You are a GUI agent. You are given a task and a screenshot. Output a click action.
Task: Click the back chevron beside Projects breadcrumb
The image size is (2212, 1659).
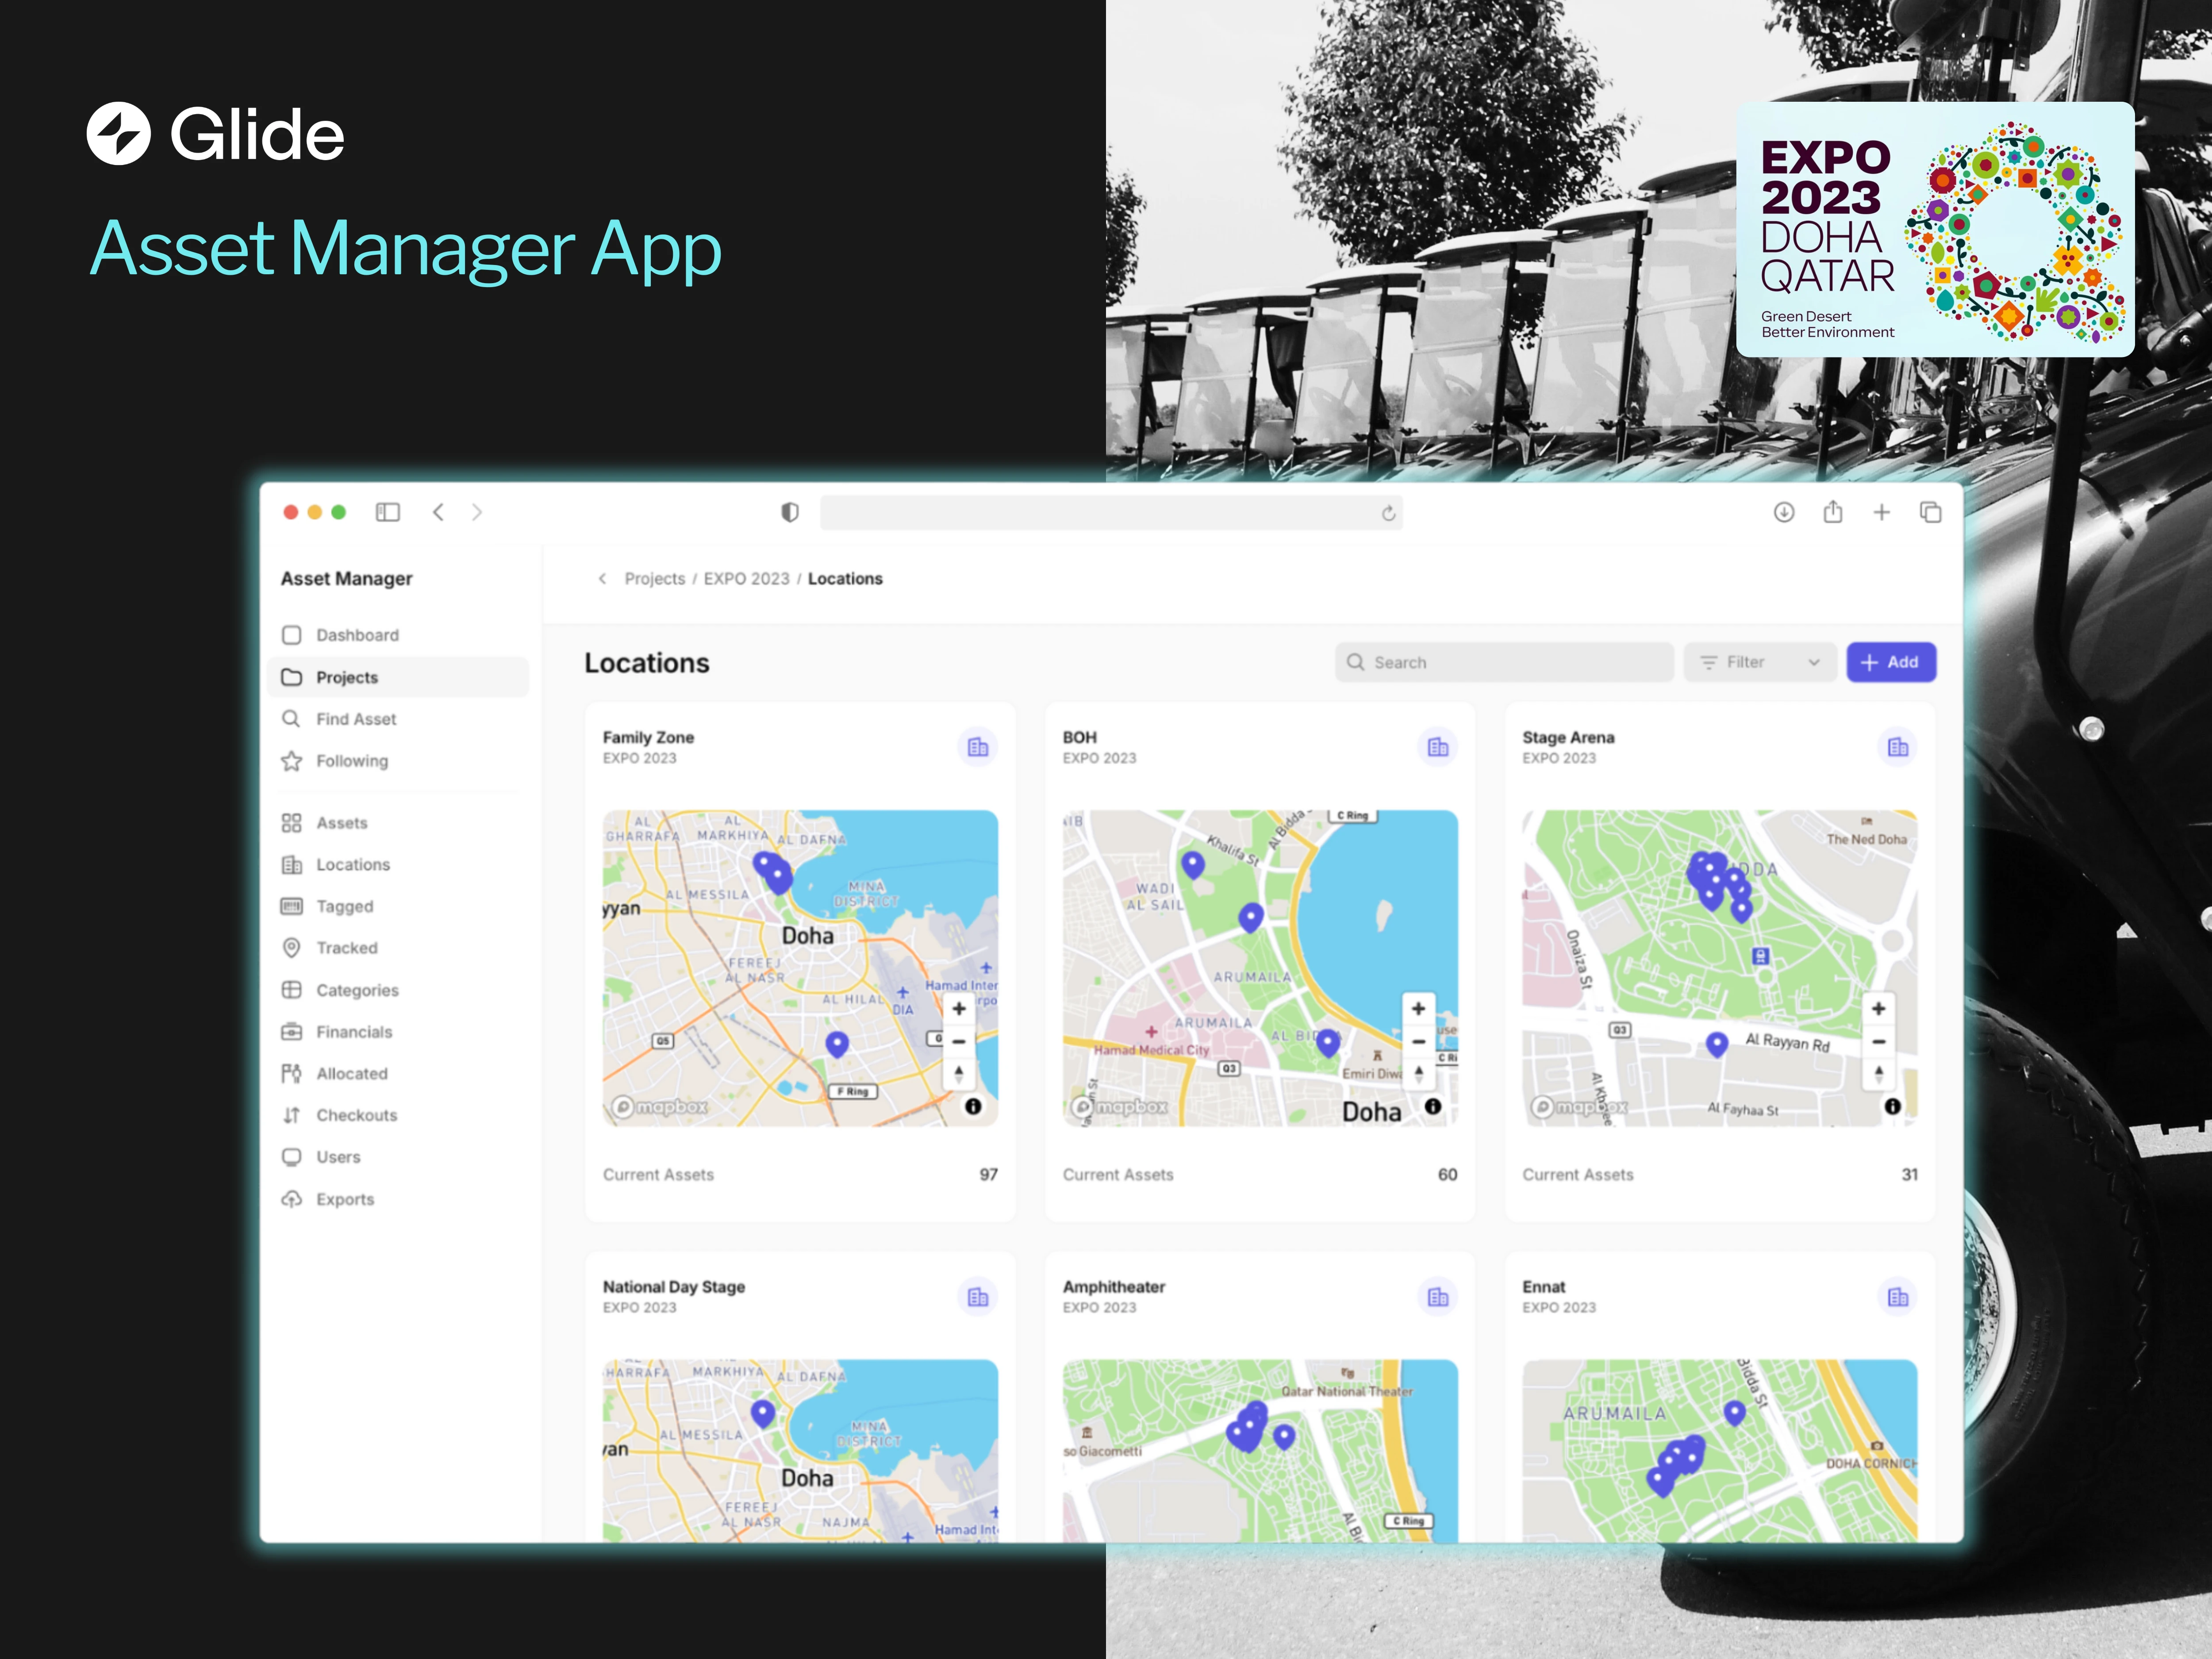coord(602,578)
